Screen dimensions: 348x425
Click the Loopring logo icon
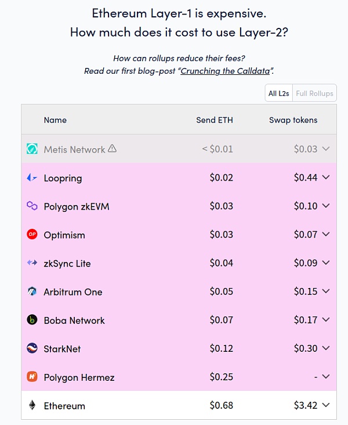pyautogui.click(x=32, y=178)
